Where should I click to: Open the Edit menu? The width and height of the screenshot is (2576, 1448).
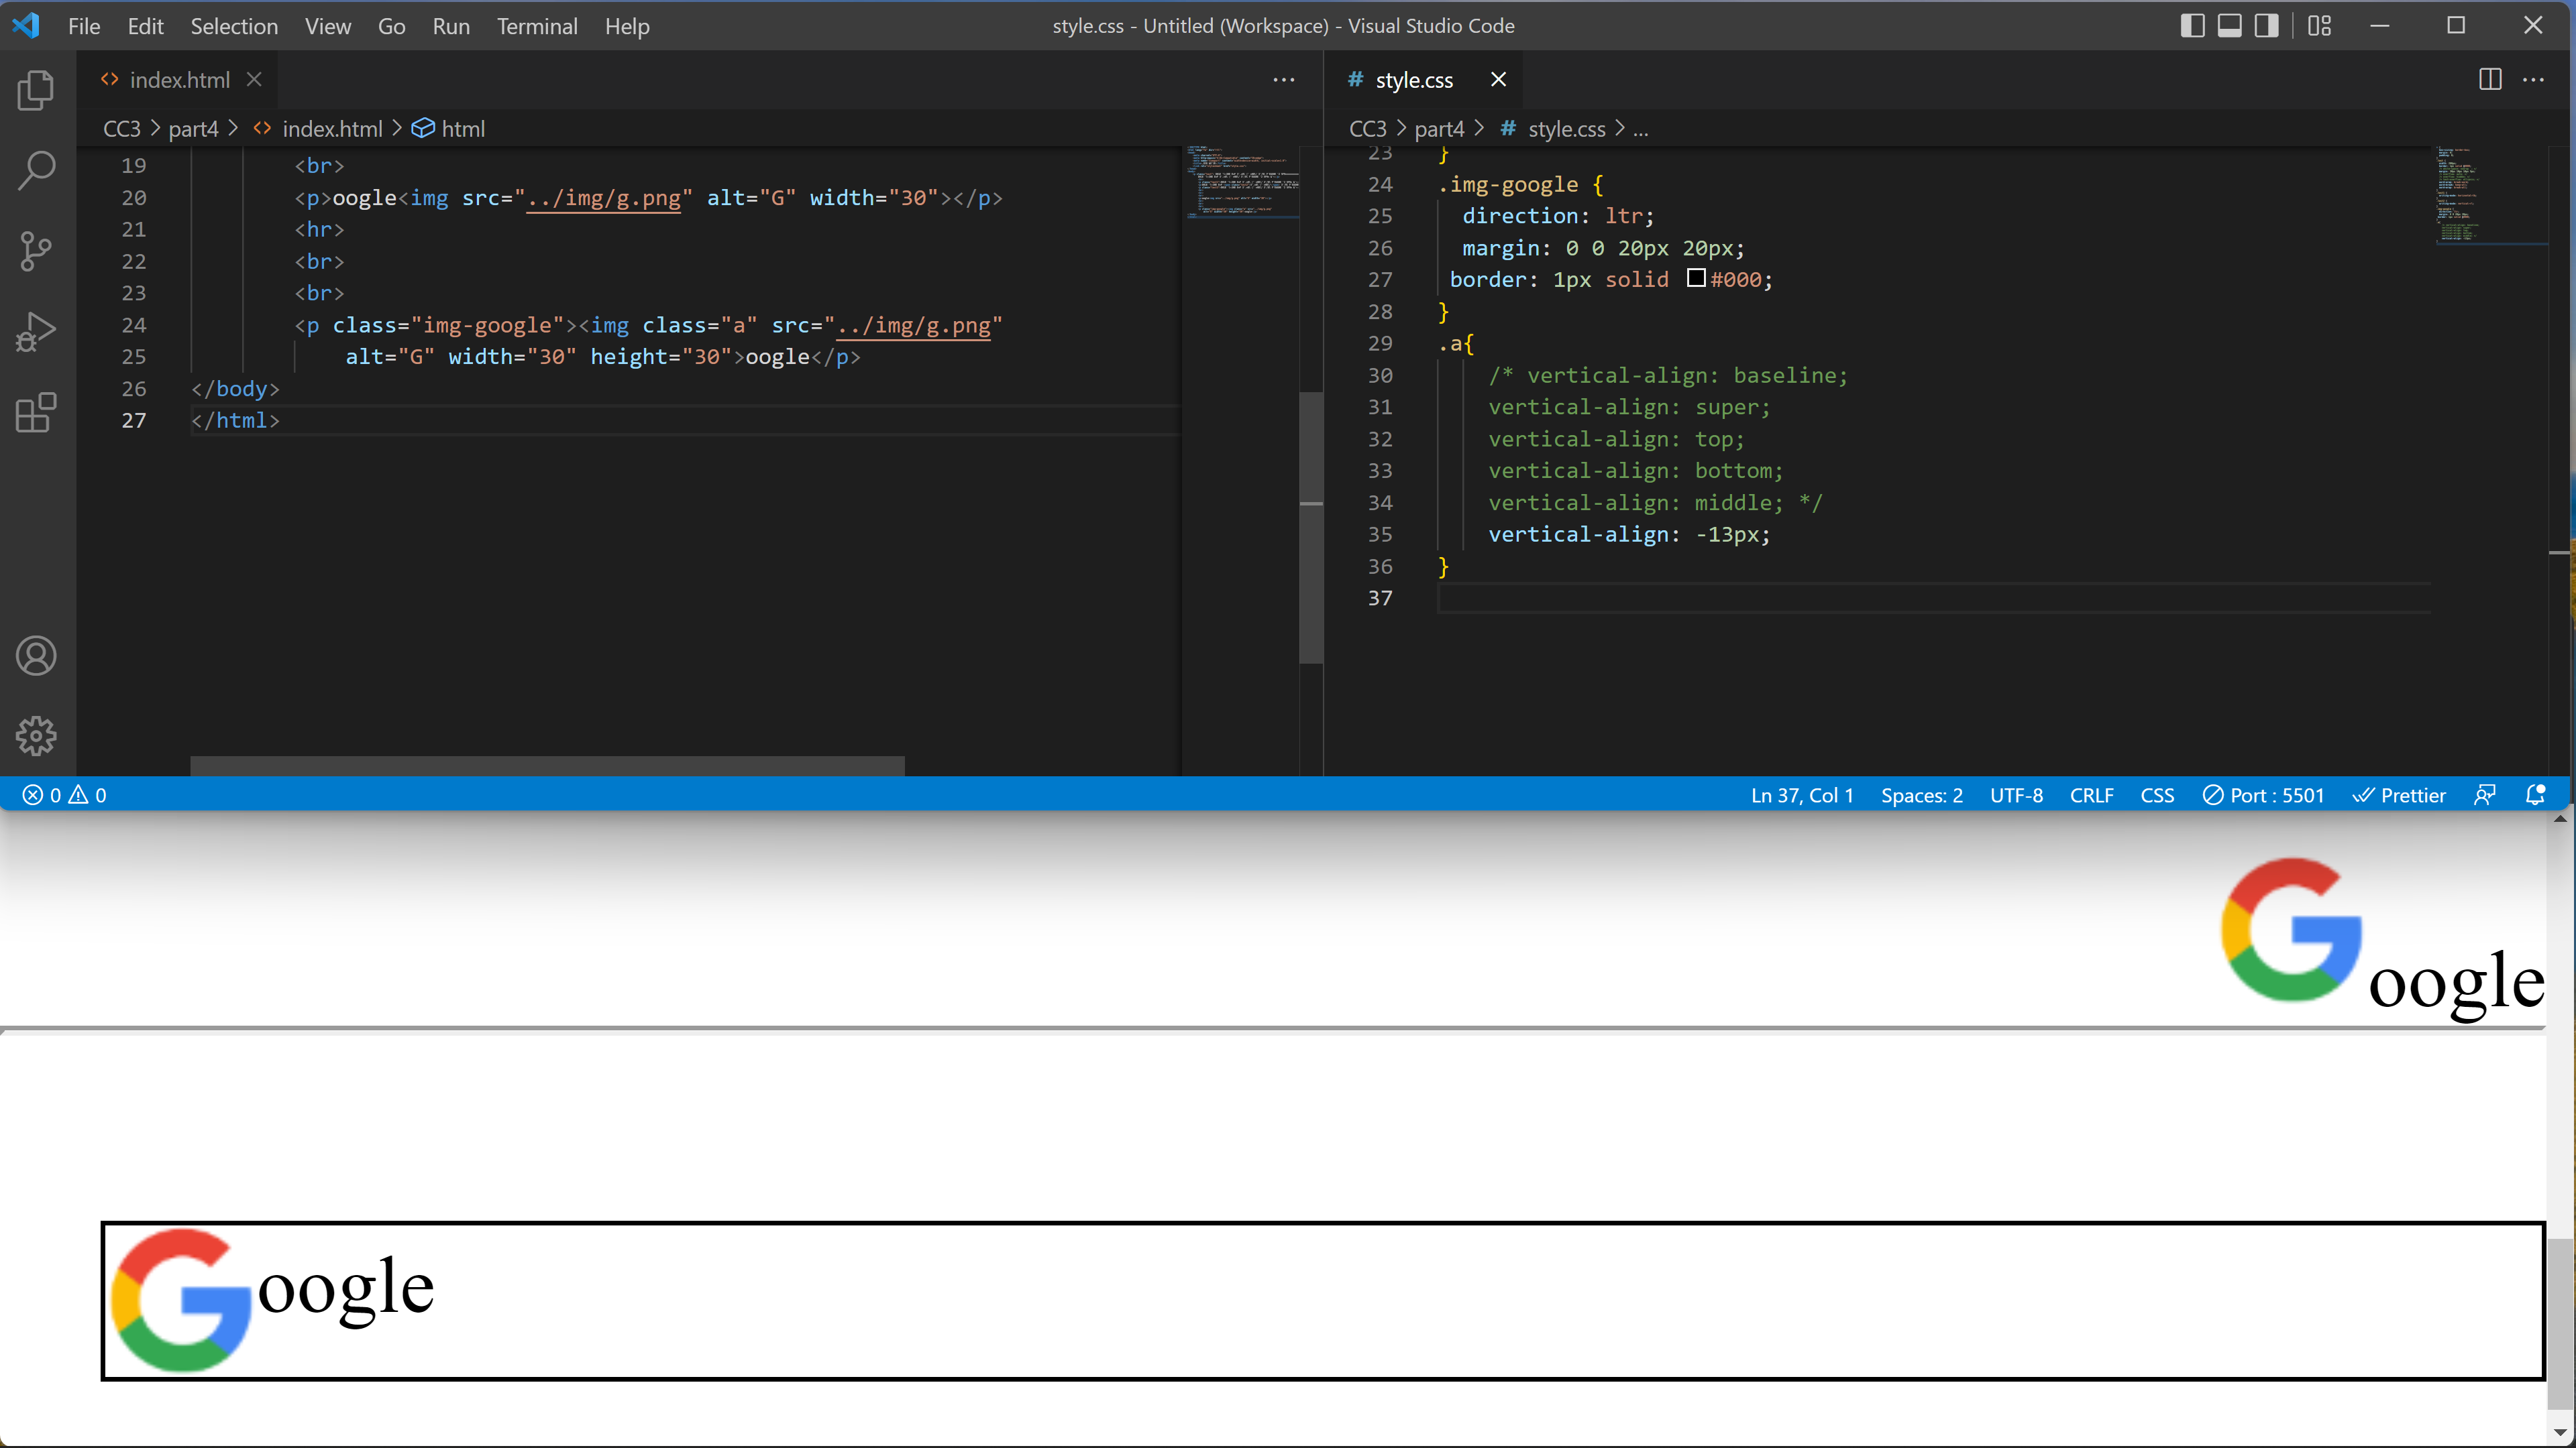[145, 26]
